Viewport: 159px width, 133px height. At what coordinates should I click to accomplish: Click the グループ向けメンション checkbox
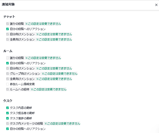[x=7, y=74]
